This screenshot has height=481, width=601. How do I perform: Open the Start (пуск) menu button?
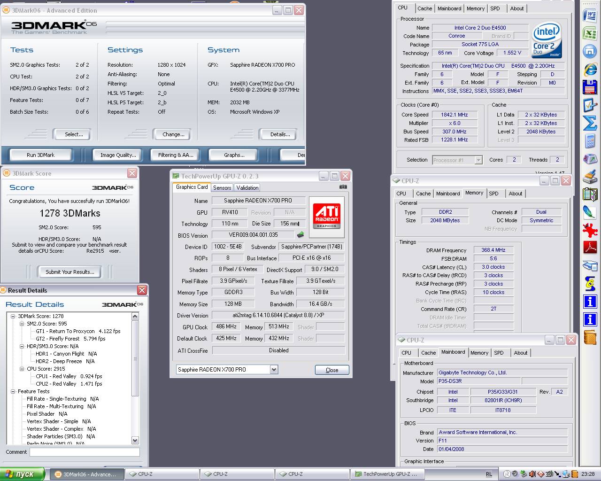(x=23, y=474)
